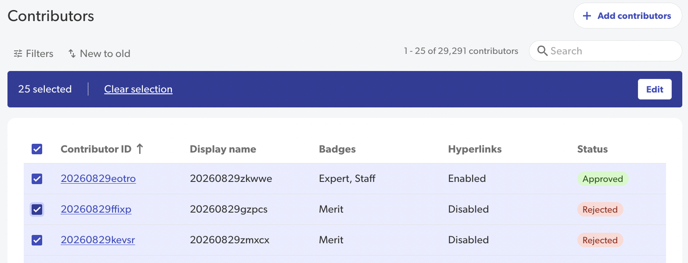Click the Edit button in selection bar
The height and width of the screenshot is (263, 688).
[655, 89]
